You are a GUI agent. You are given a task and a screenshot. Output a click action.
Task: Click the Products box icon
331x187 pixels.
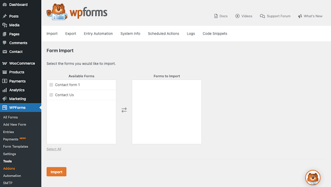tap(5, 72)
